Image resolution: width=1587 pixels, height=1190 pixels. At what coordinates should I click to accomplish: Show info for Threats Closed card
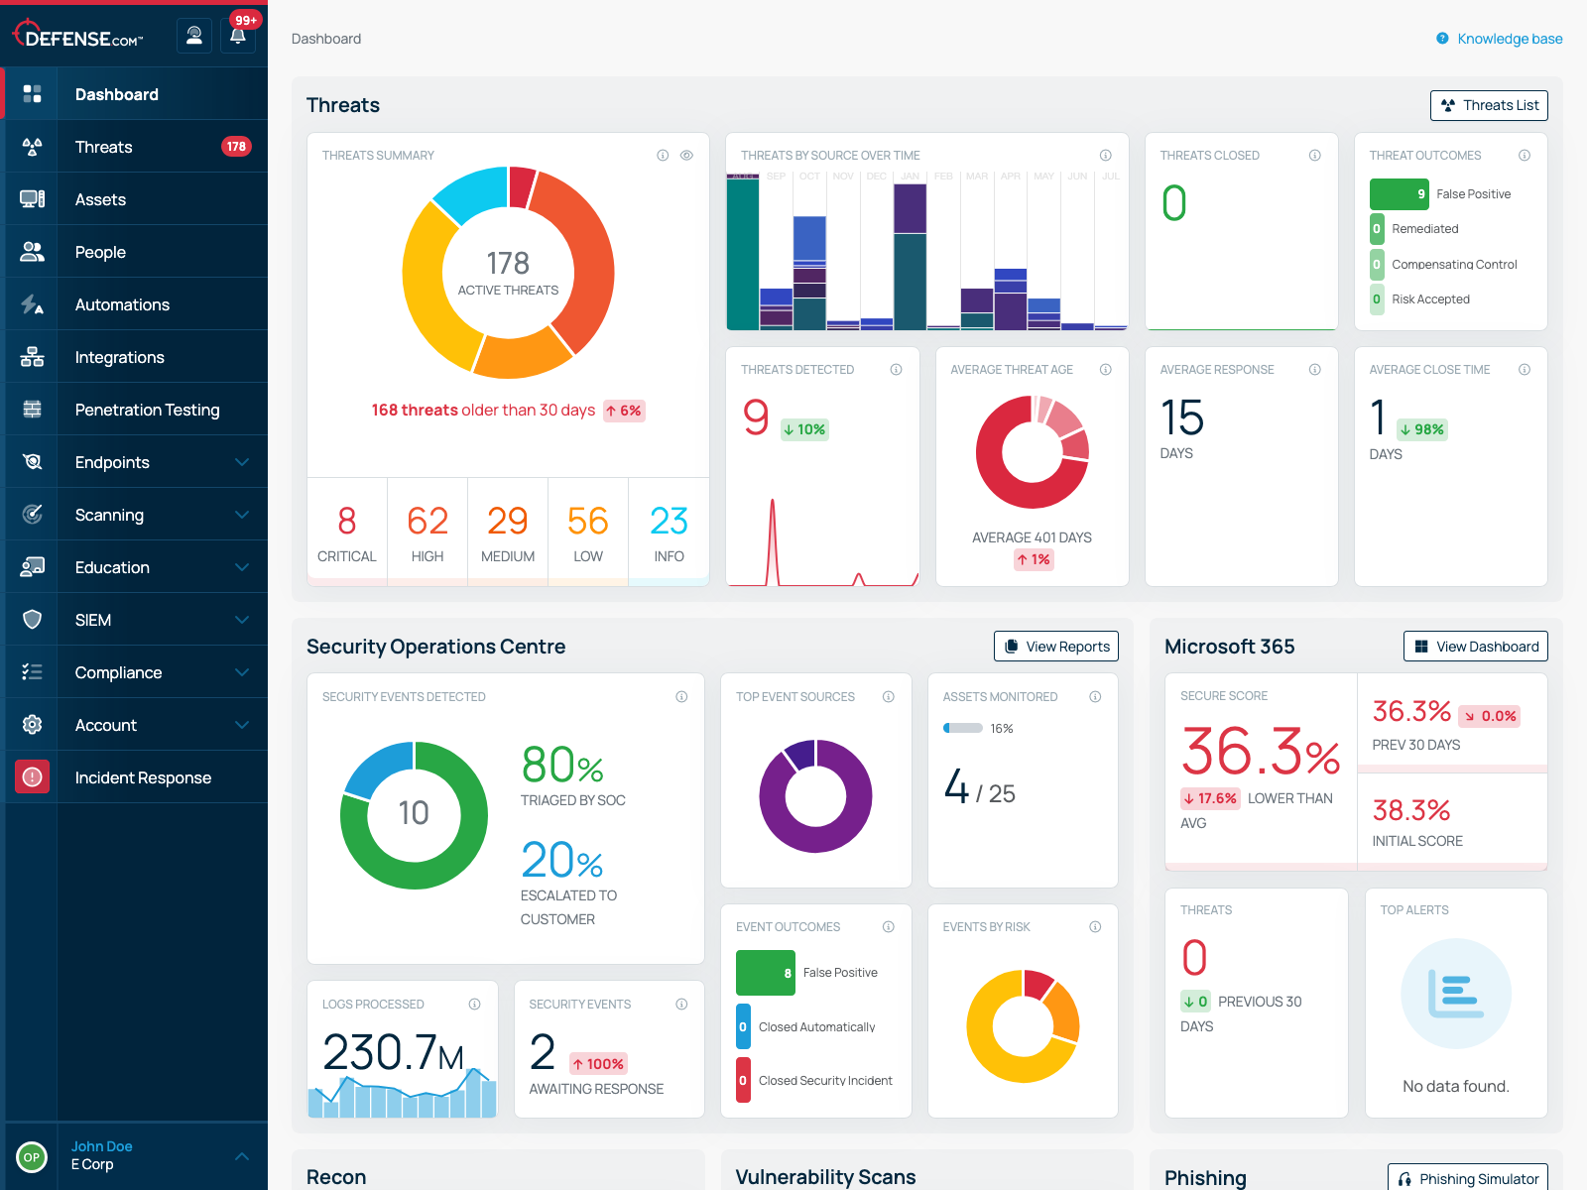tap(1314, 156)
